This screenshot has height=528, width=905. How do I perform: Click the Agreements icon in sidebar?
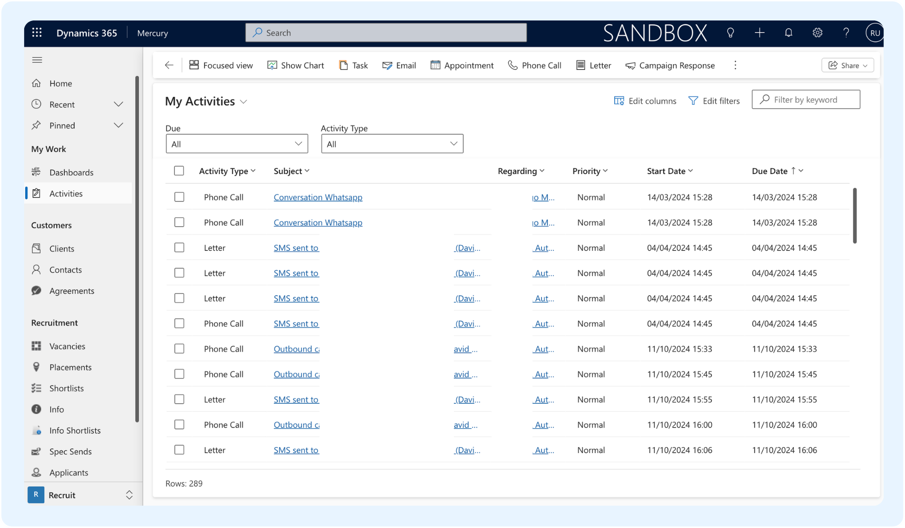point(36,291)
